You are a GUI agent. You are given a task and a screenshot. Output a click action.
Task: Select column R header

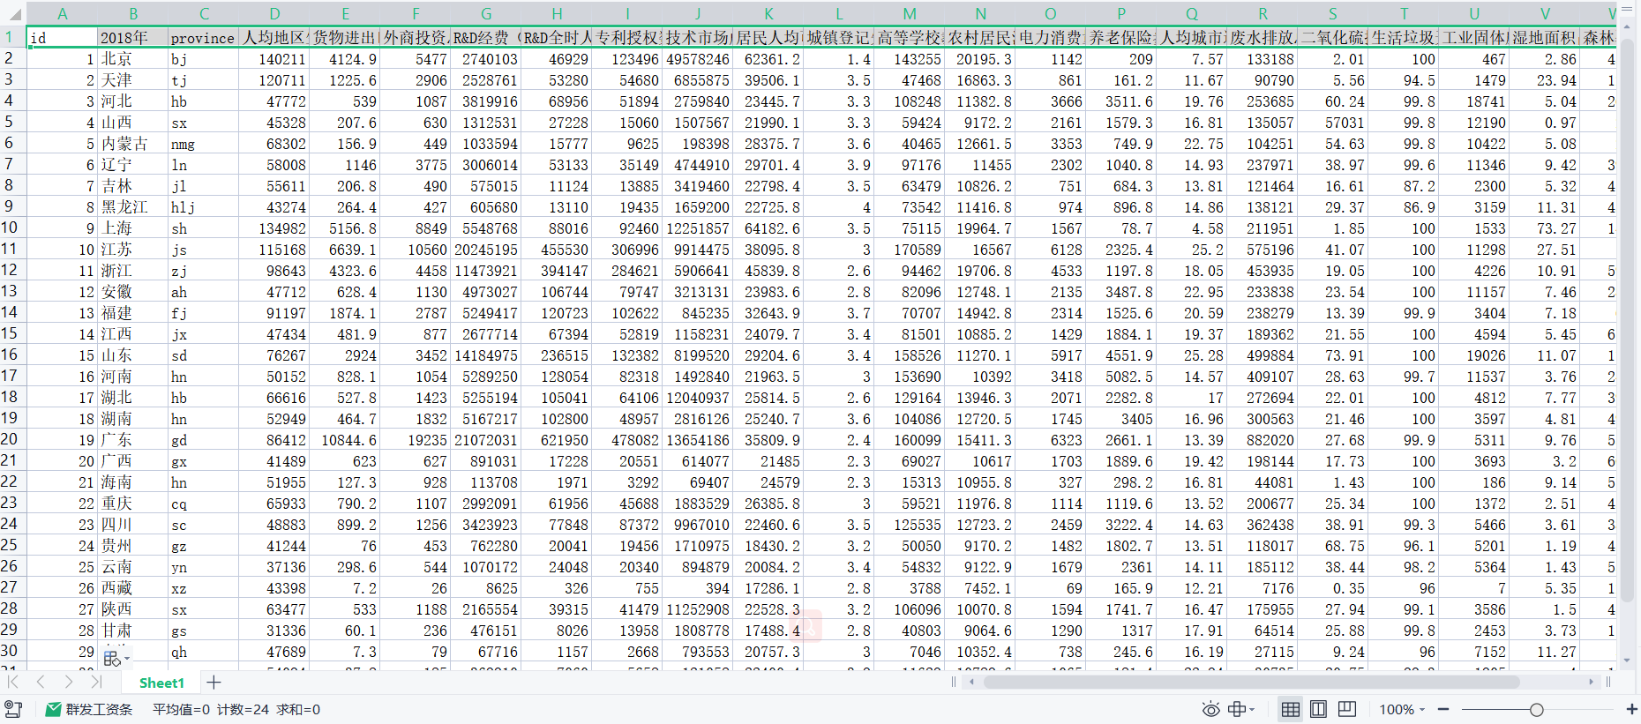[x=1263, y=13]
